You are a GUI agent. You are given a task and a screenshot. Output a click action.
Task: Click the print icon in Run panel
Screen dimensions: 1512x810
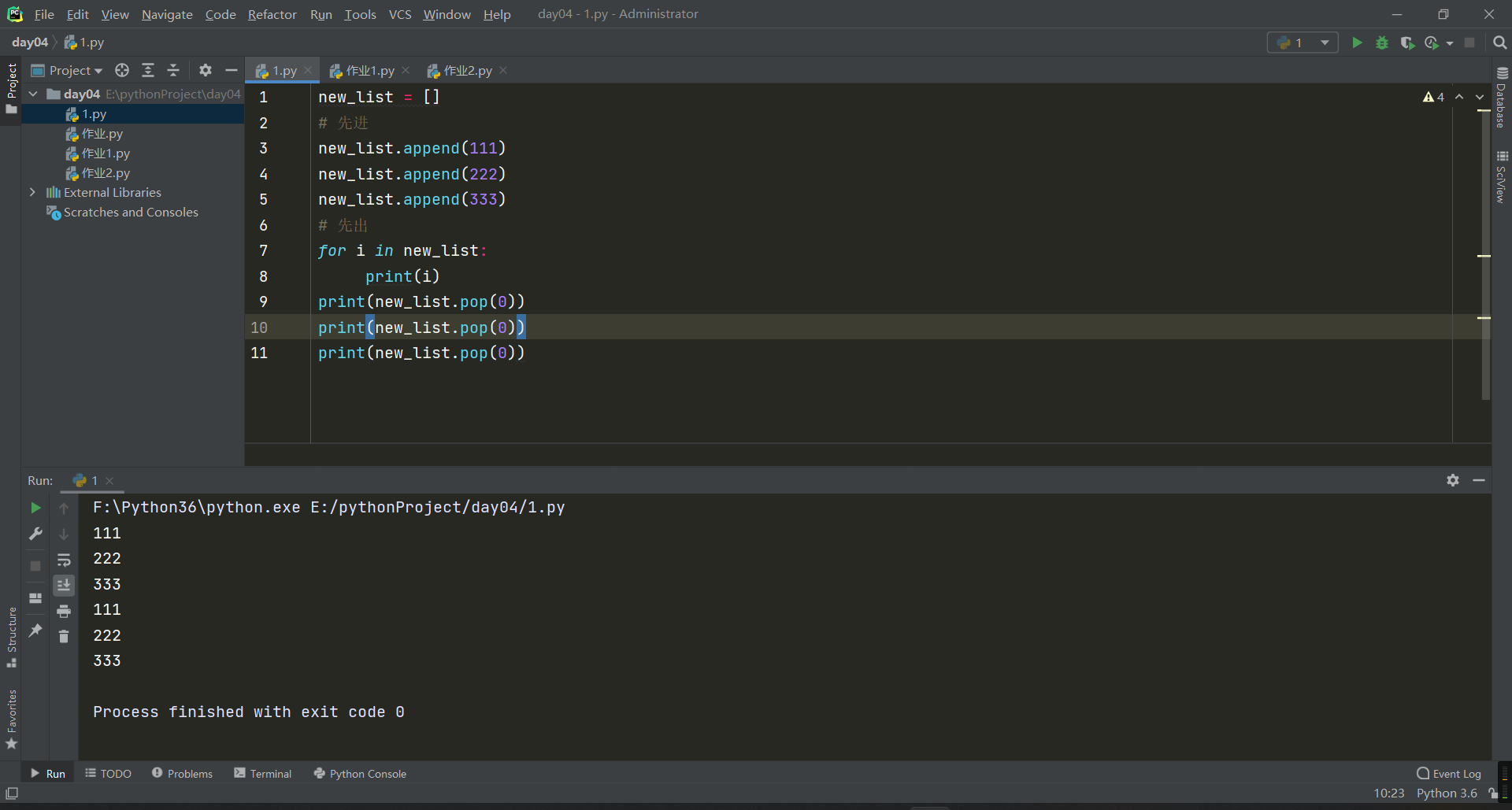(x=64, y=611)
